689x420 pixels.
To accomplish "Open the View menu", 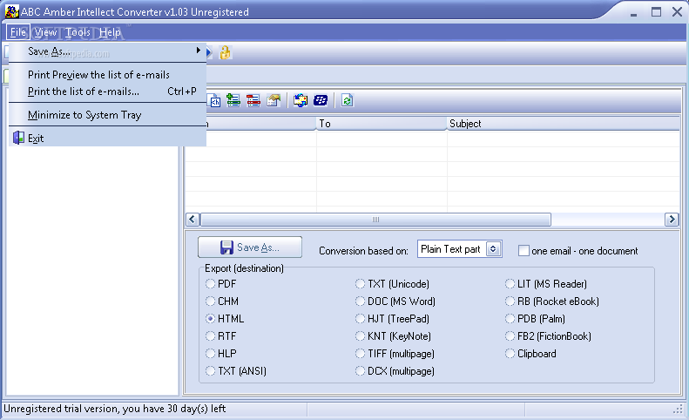I will pyautogui.click(x=45, y=32).
